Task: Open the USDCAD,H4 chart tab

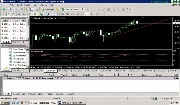Action: (x=37, y=71)
